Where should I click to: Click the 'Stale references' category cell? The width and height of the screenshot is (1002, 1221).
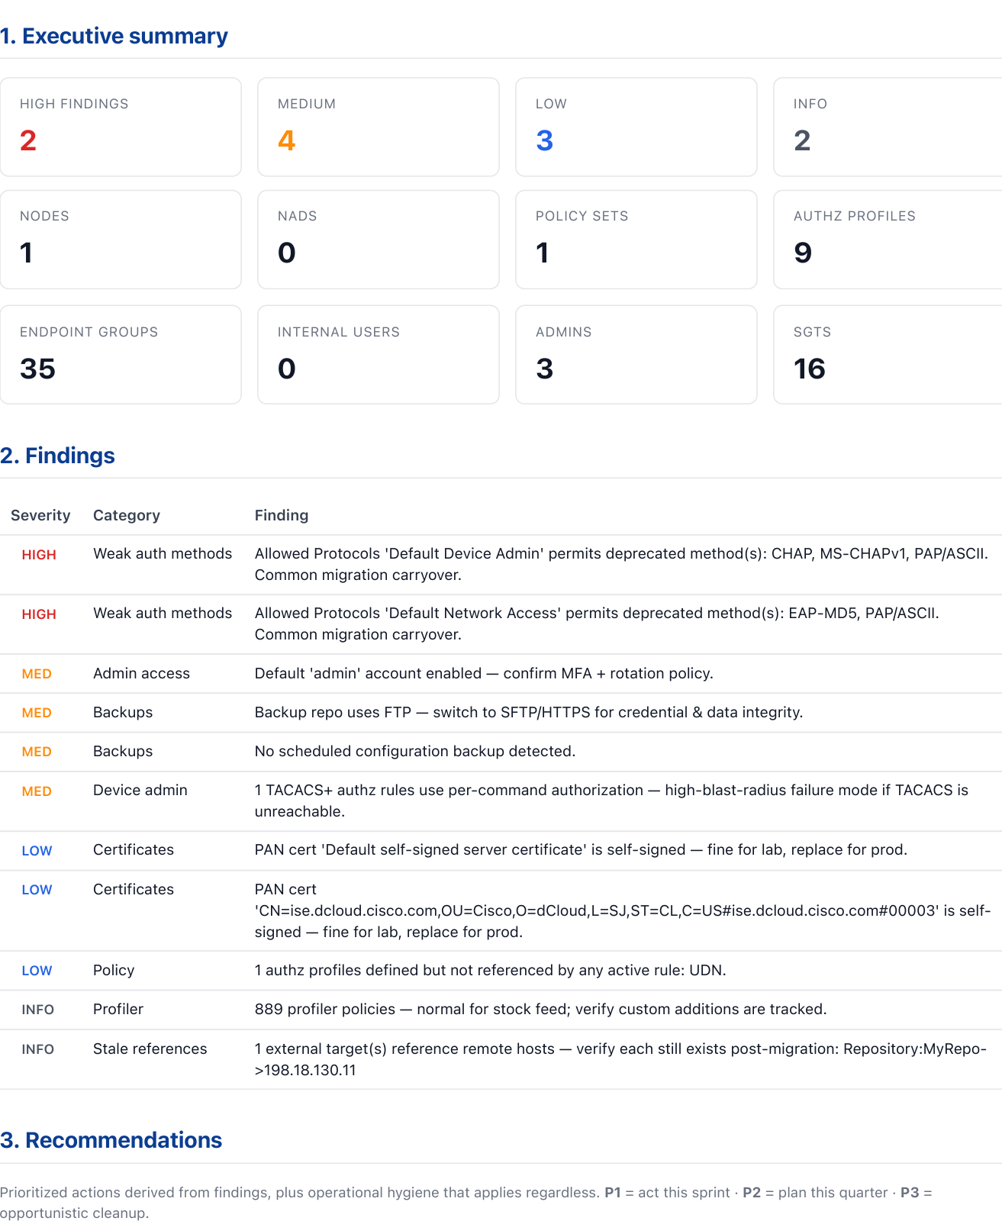(x=150, y=1049)
